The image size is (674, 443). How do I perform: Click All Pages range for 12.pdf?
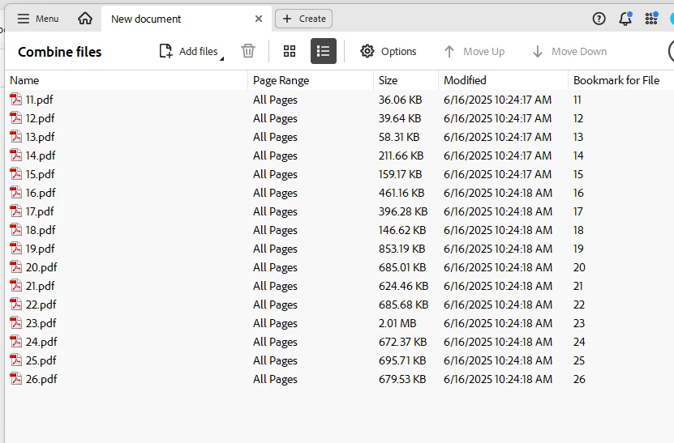pyautogui.click(x=275, y=118)
